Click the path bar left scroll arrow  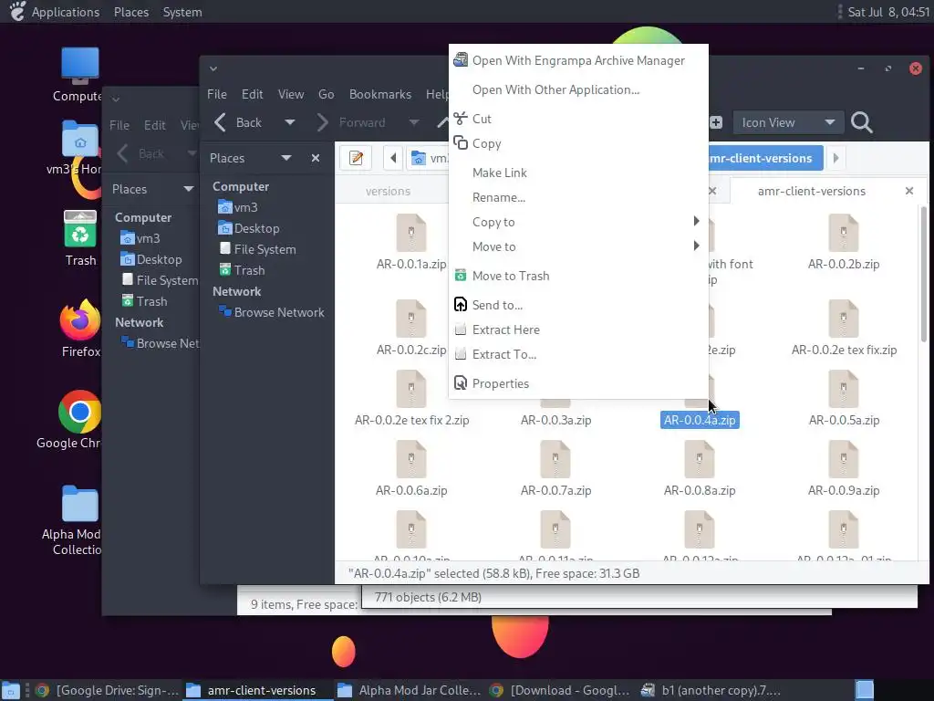point(393,158)
